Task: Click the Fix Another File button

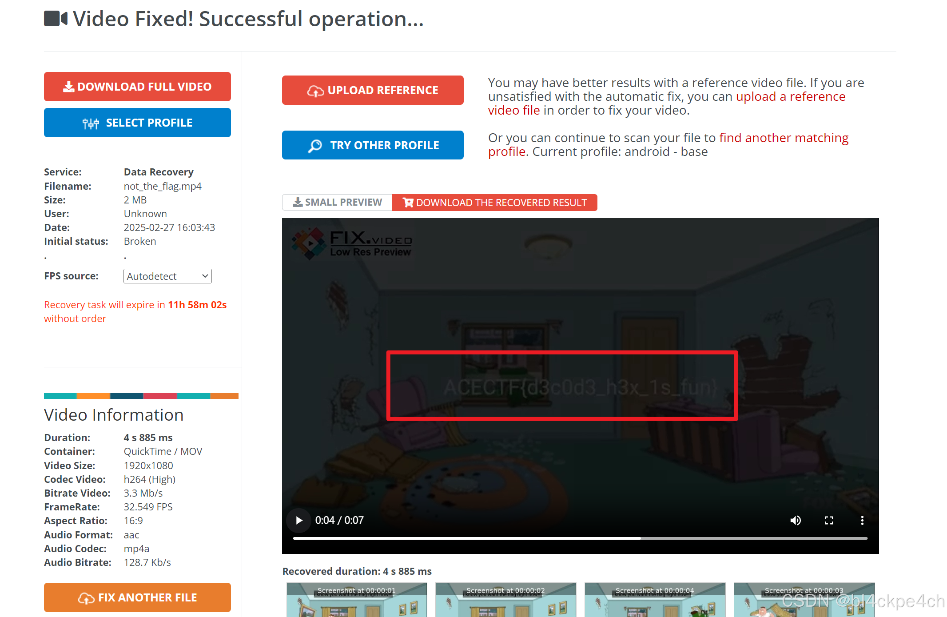Action: (137, 597)
